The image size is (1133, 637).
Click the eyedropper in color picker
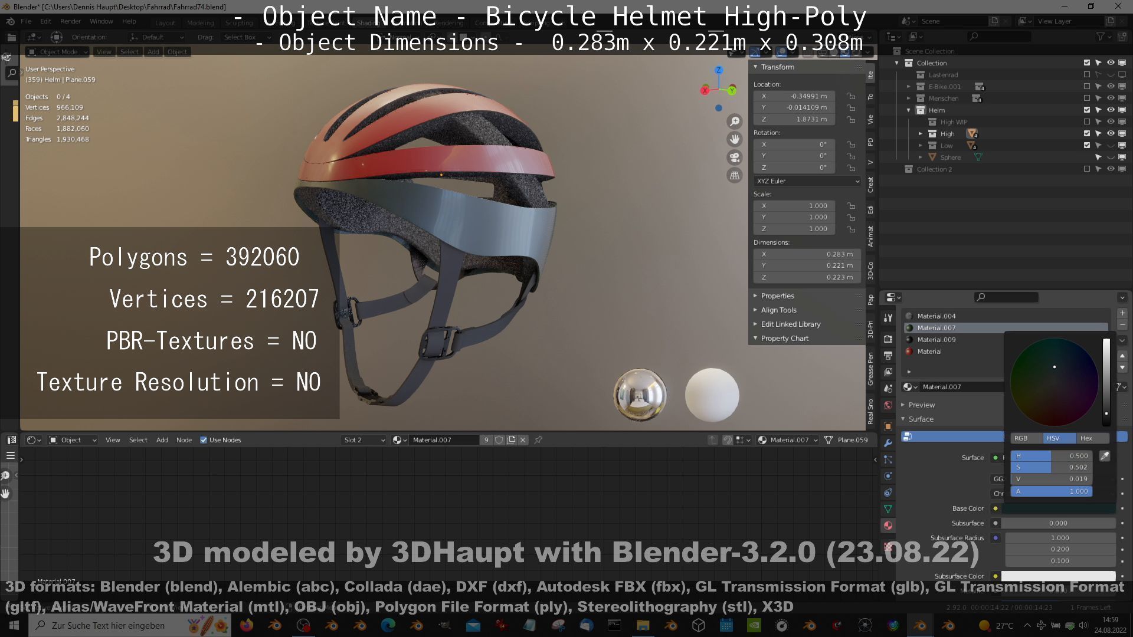[1105, 456]
